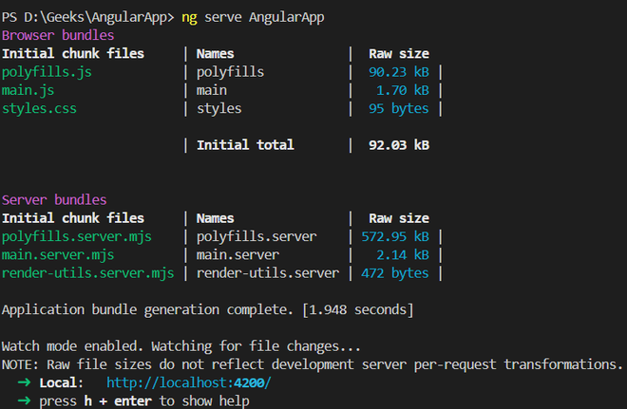627x409 pixels.
Task: Click the 572.95 kB server polyfills size
Action: 394,236
